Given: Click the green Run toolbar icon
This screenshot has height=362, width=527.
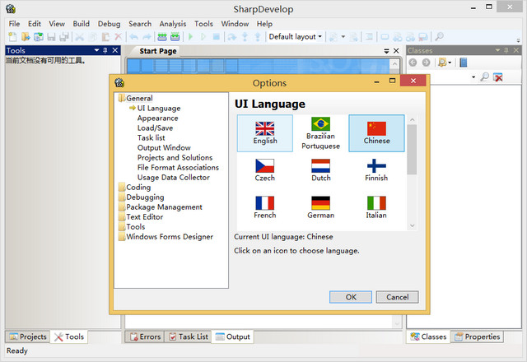Looking at the screenshot, I should pyautogui.click(x=190, y=36).
